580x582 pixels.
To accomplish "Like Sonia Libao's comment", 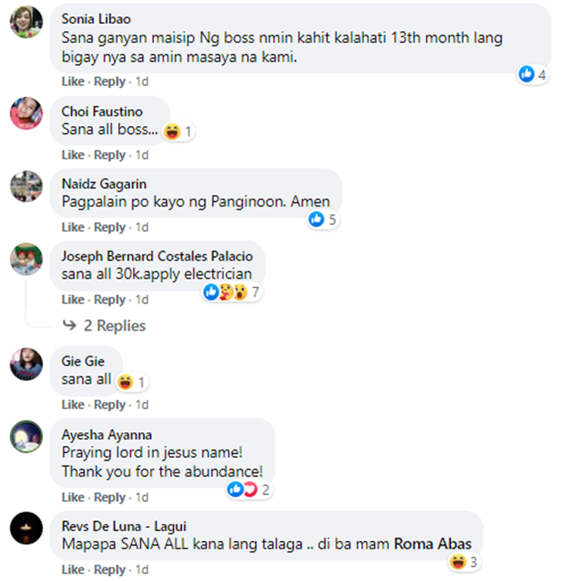I will [73, 81].
